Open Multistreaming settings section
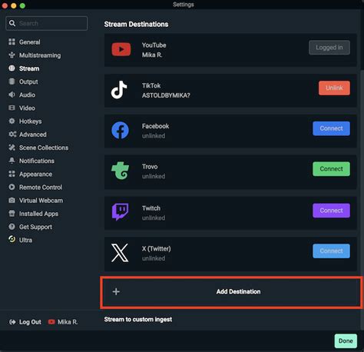Viewport: 364px width, 352px height. (40, 55)
